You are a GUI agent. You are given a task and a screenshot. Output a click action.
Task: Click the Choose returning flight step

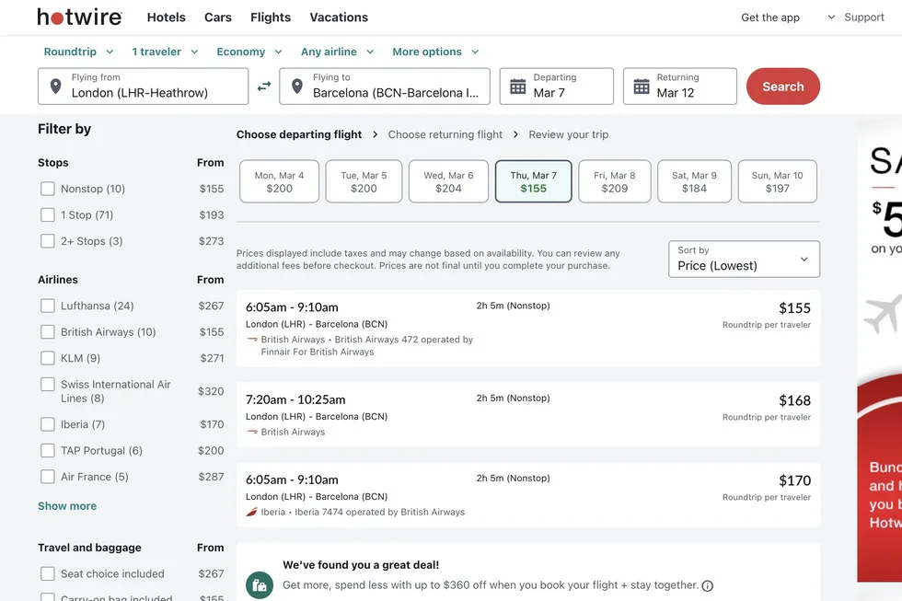point(445,134)
